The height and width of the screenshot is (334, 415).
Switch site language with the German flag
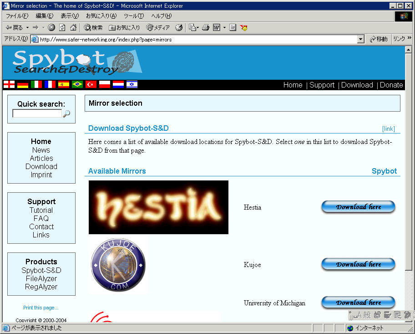point(23,85)
